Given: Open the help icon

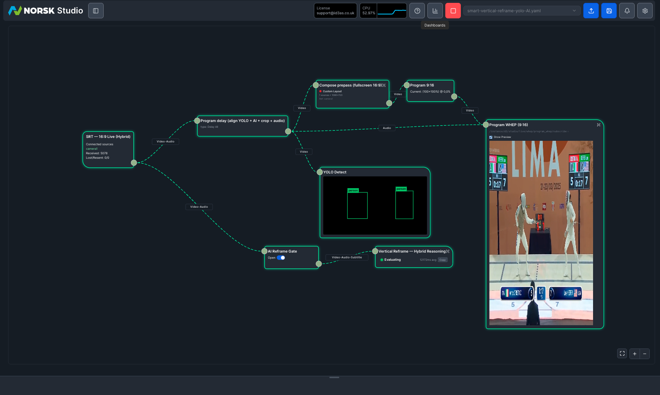Looking at the screenshot, I should 417,11.
